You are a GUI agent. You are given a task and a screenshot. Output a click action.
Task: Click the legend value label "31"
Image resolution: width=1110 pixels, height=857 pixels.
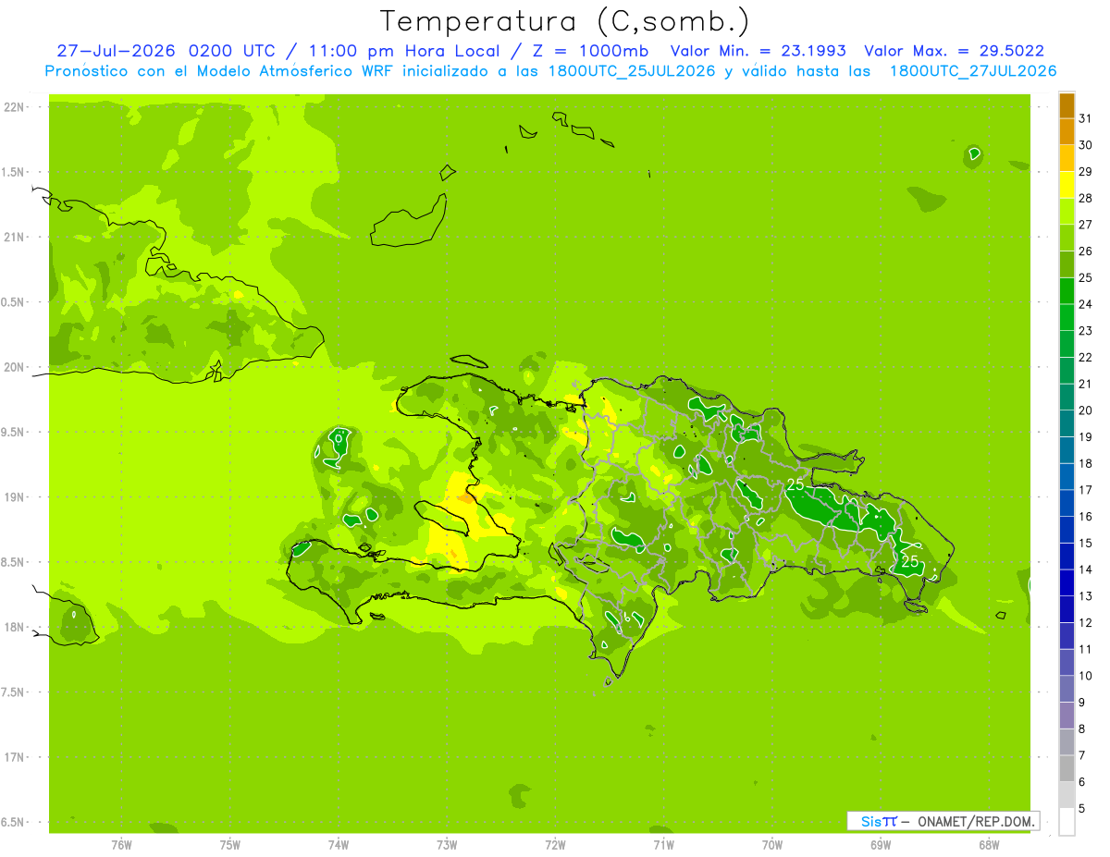point(1085,119)
